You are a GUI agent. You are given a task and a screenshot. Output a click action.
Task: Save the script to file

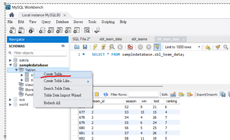[85, 47]
